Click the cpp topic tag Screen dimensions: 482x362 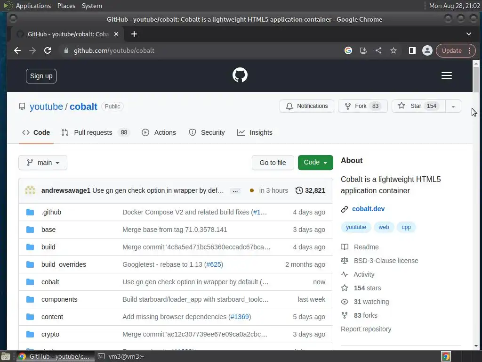406,227
